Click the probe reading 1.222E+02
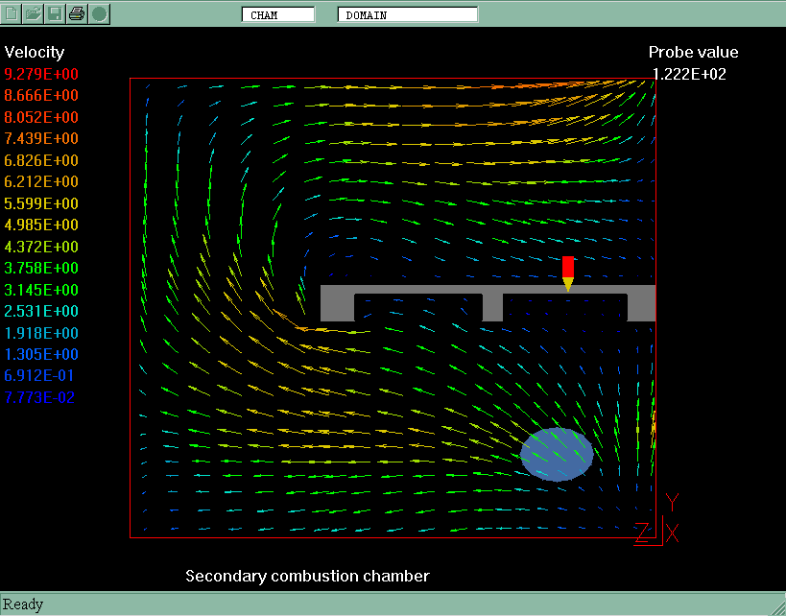 coord(689,74)
